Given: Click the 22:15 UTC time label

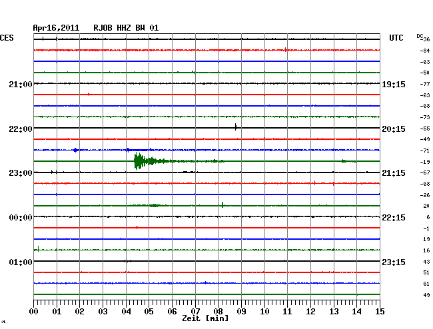Looking at the screenshot, I should click(394, 218).
